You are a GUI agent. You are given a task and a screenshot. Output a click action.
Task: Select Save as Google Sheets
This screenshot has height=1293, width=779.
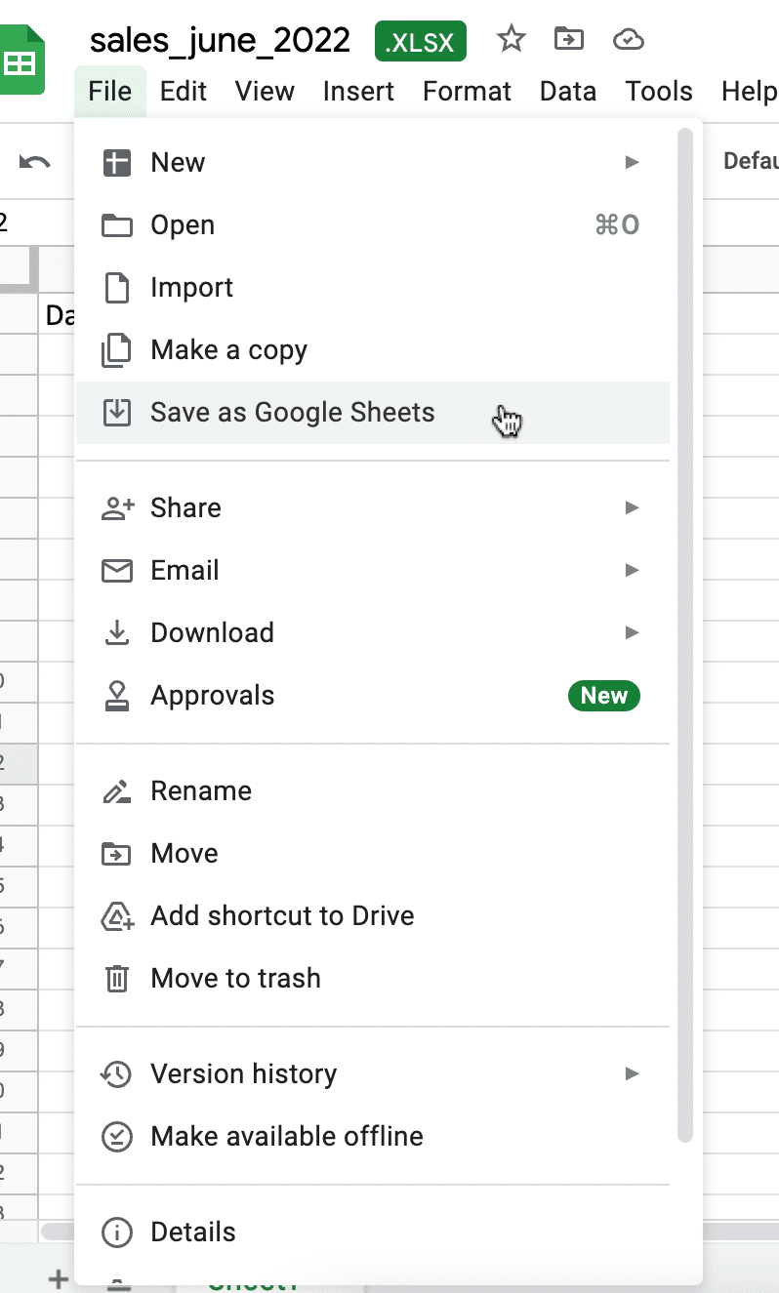tap(293, 412)
